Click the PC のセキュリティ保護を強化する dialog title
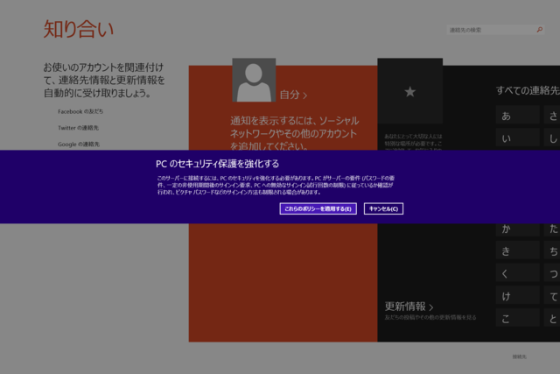 click(218, 164)
